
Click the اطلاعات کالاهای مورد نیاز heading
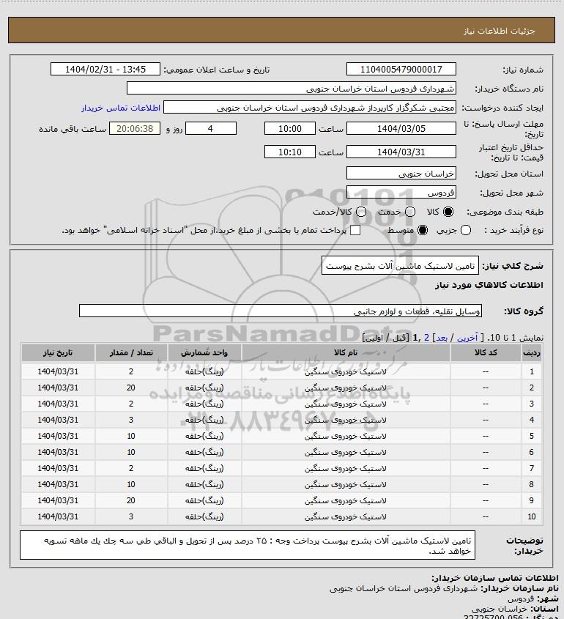(x=489, y=285)
